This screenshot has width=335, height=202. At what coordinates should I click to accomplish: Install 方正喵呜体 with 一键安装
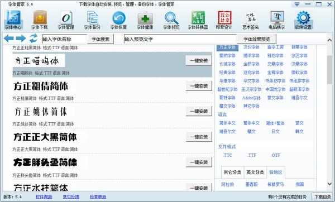(199, 61)
